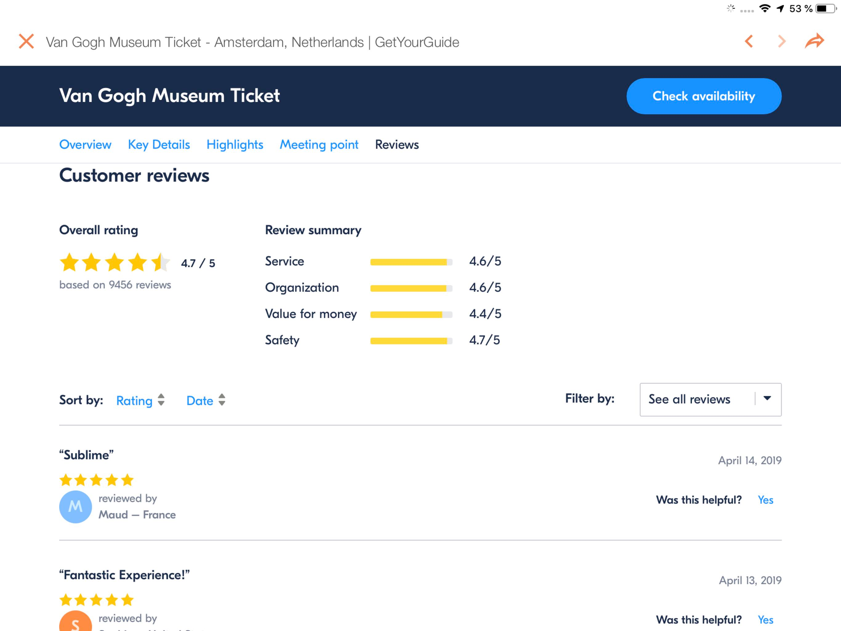Click the 4.7 / 5 overall score

[198, 263]
